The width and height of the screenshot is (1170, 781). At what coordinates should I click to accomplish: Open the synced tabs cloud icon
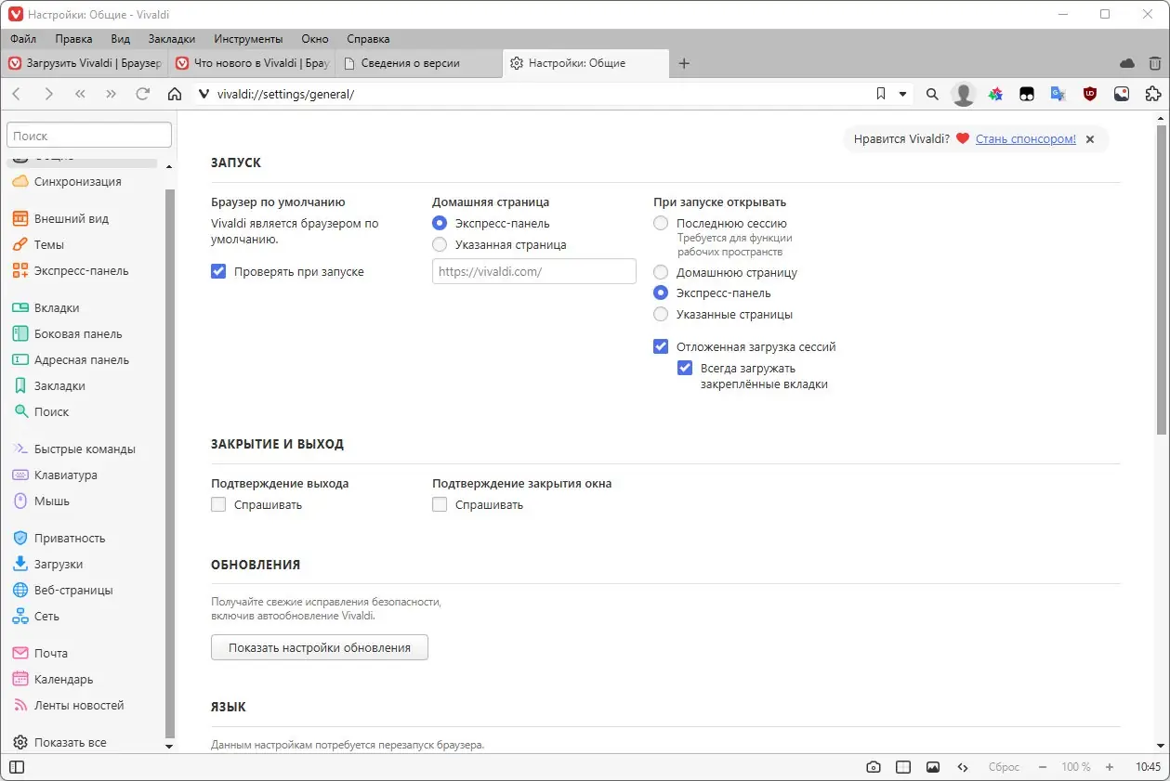[x=1127, y=63]
